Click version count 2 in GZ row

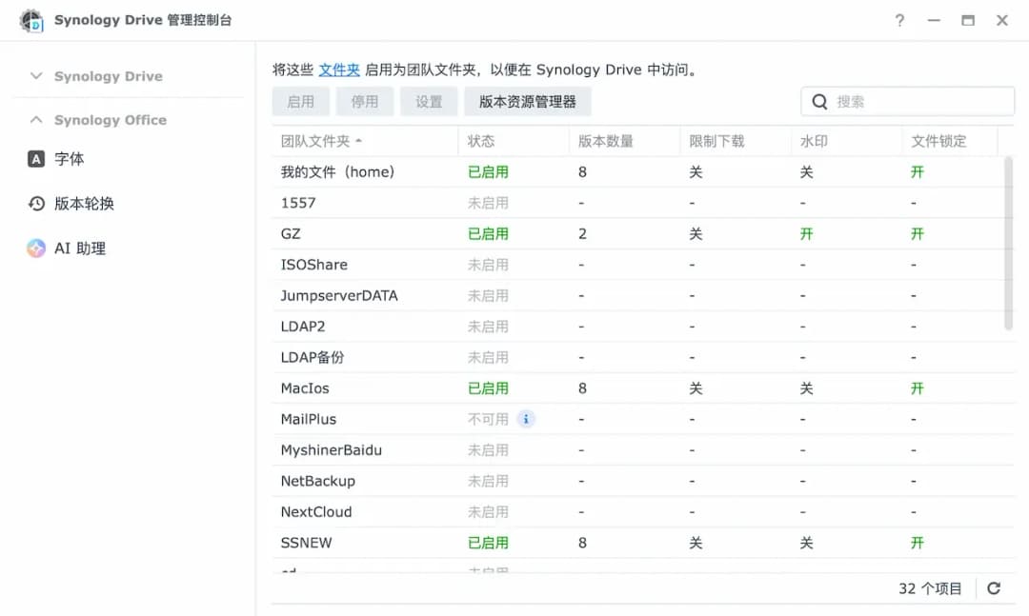coord(582,233)
